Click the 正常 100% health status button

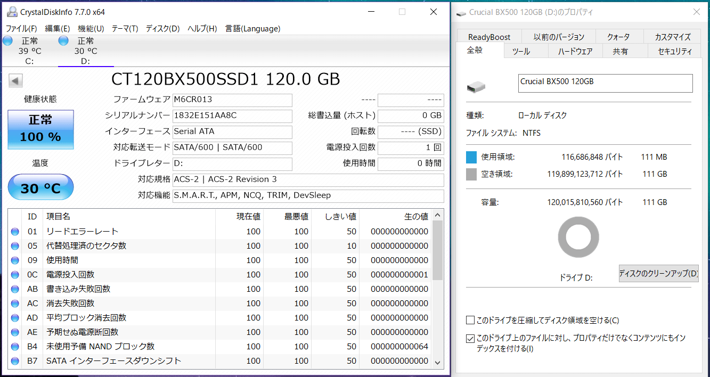point(40,129)
